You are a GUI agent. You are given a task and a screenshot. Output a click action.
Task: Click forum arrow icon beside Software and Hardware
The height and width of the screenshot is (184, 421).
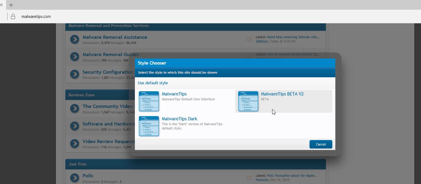pos(74,126)
